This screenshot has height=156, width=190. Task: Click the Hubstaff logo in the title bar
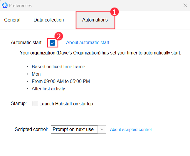tap(5, 5)
